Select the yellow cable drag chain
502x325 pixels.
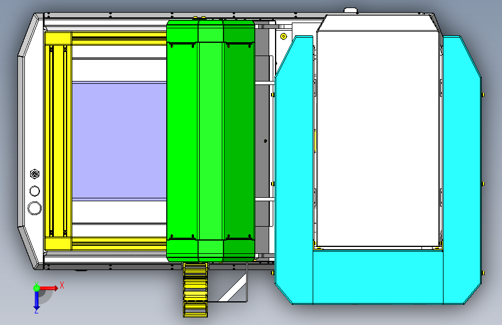coord(195,290)
